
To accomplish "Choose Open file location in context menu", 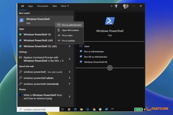I will 69,30.
